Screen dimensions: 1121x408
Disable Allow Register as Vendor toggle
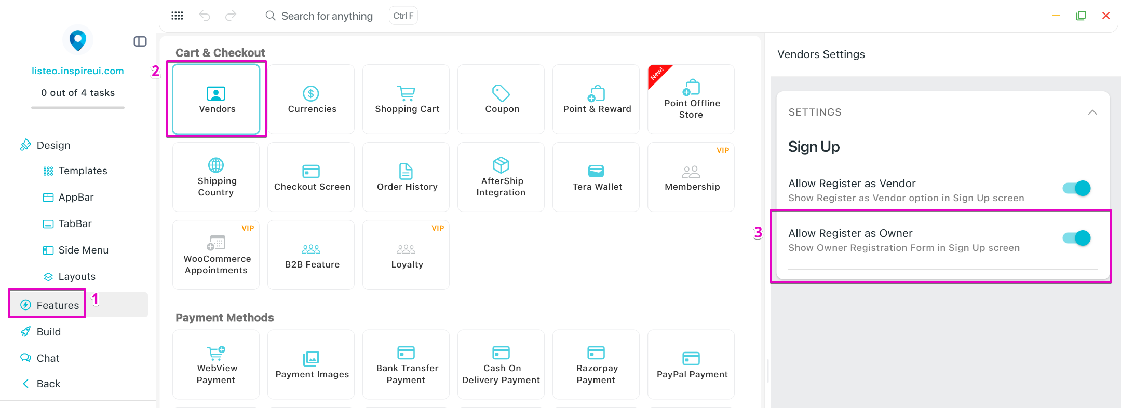coord(1076,188)
